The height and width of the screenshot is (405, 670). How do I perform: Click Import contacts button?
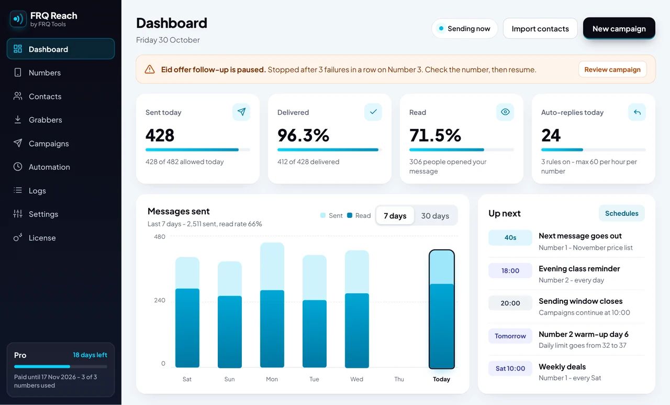540,28
